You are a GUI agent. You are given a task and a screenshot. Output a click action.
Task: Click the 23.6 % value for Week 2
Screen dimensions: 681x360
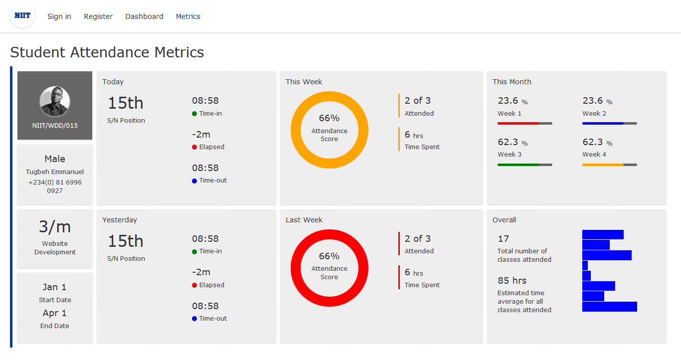597,101
